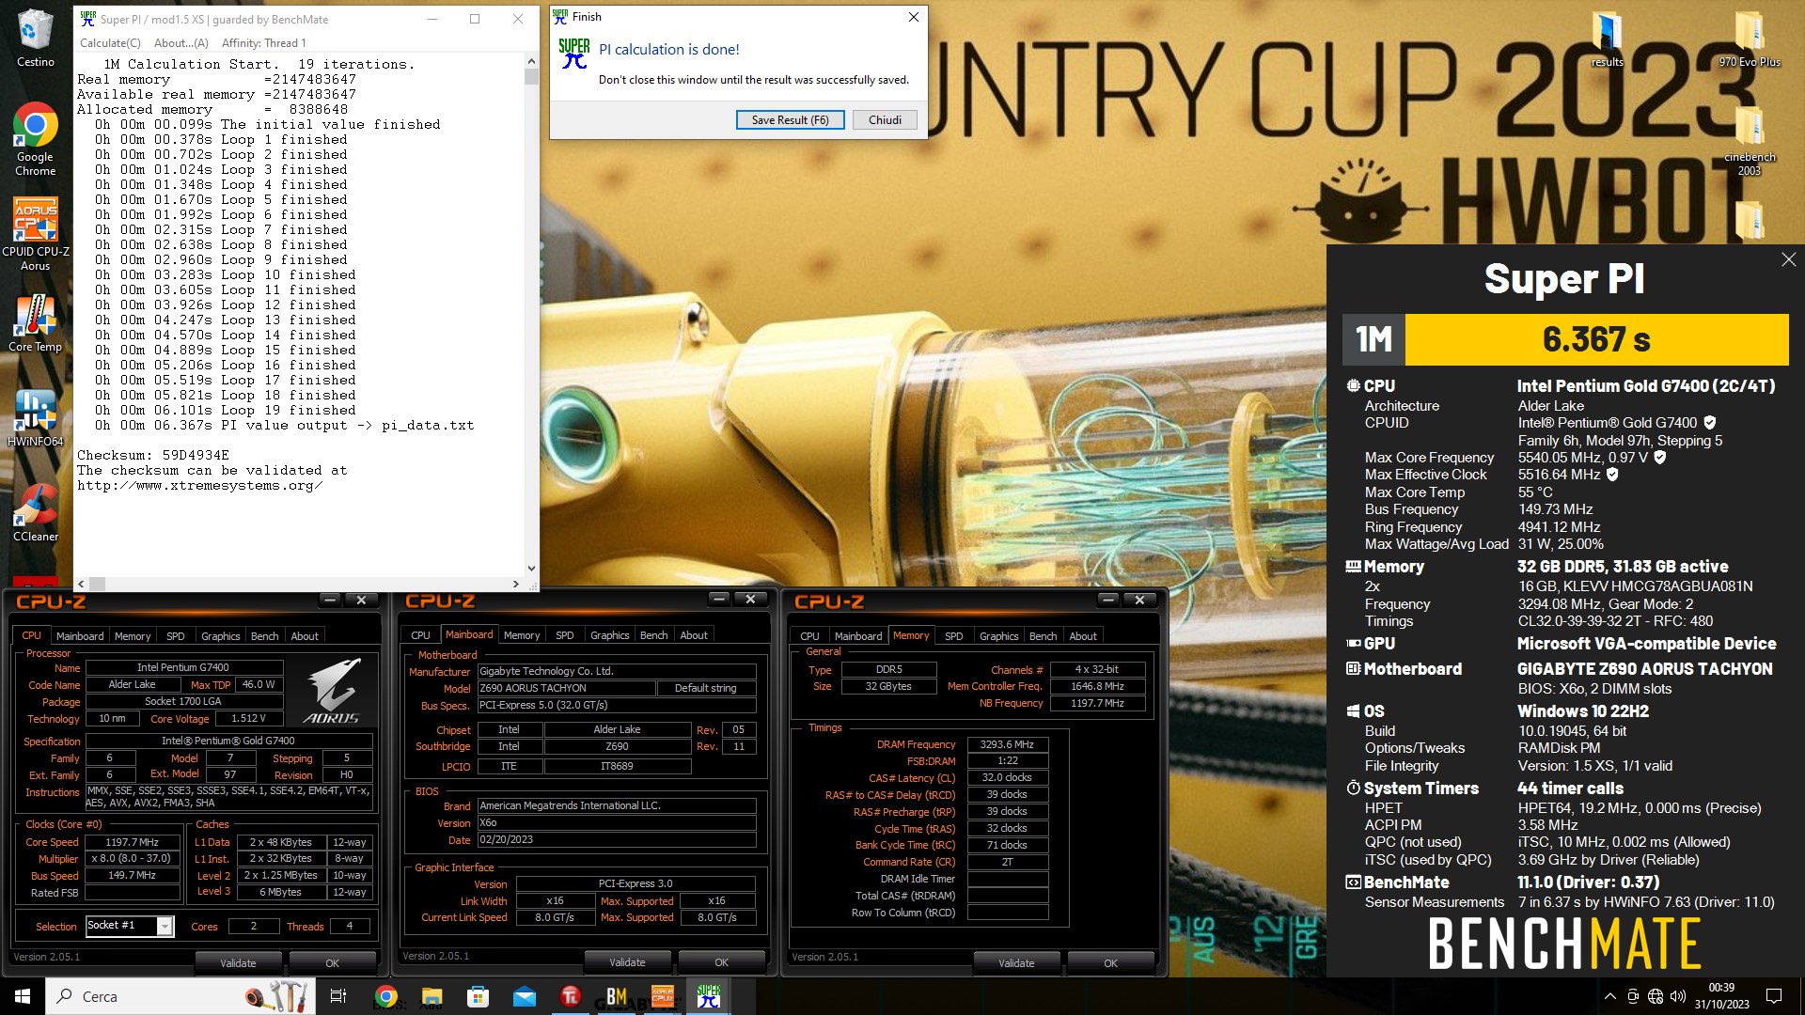This screenshot has width=1805, height=1015.
Task: Click Save Result (F6) button
Action: [x=790, y=119]
